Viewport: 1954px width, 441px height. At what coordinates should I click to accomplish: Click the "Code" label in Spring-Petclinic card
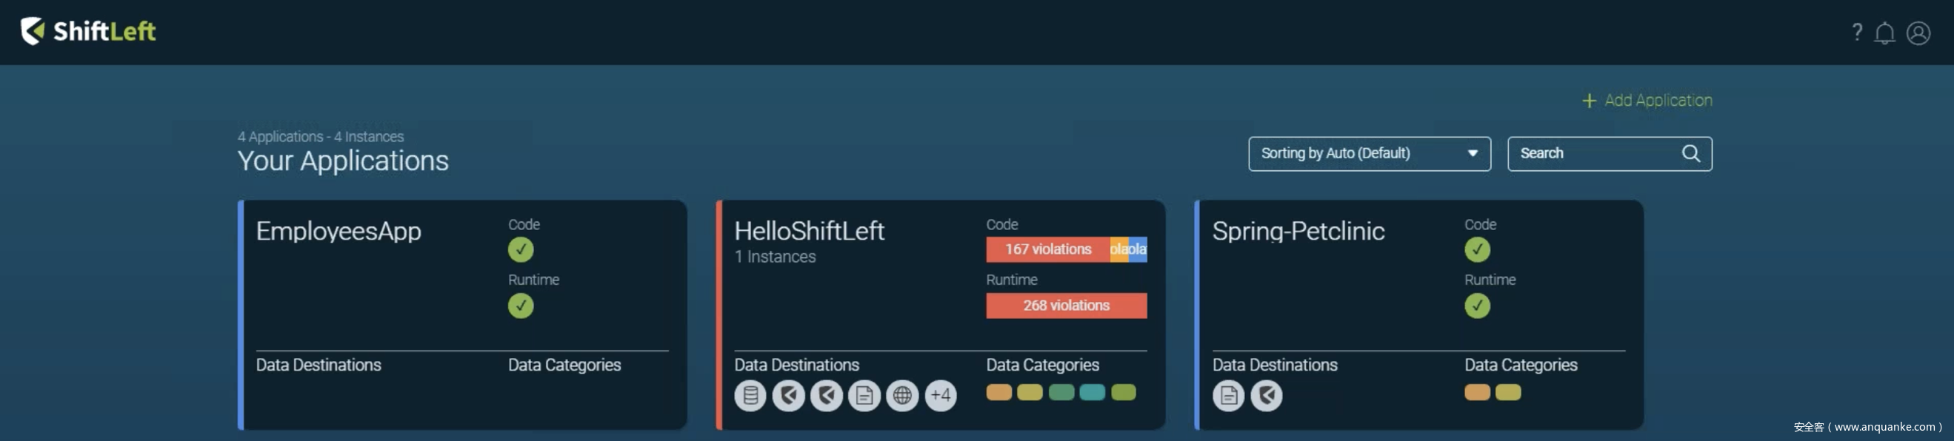[x=1480, y=225]
